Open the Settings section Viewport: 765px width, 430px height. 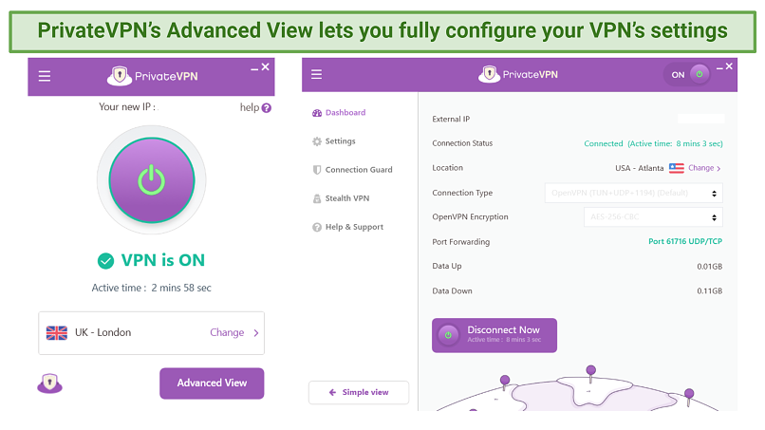point(340,141)
